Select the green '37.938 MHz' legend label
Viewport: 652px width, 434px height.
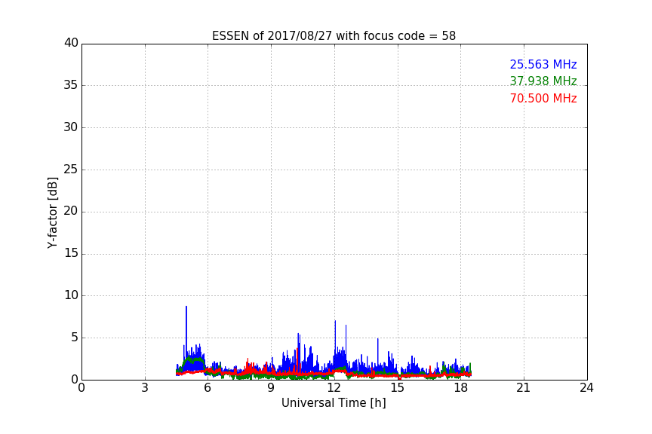pos(543,81)
